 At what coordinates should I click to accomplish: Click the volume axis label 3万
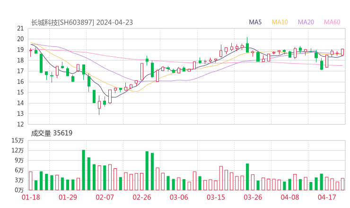[x=19, y=180]
